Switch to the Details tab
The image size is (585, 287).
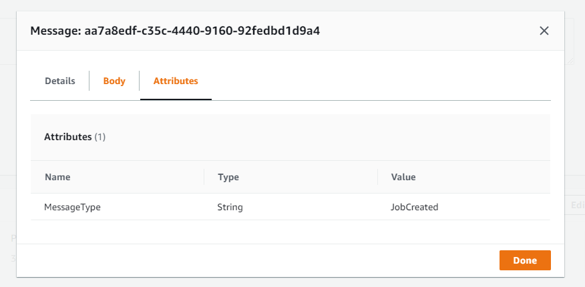pos(59,81)
